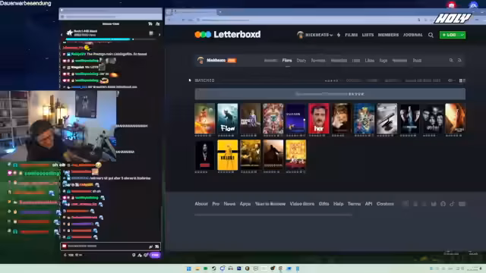Screen dimensions: 486x273
Task: Open the About footer link
Action: pyautogui.click(x=201, y=204)
